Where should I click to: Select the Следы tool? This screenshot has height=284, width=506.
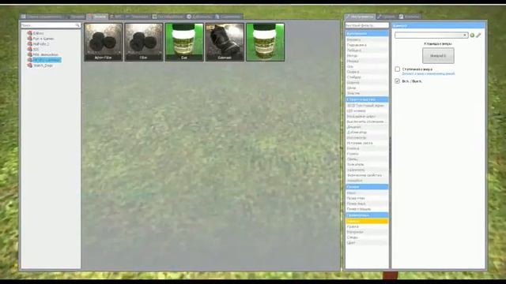(367, 237)
